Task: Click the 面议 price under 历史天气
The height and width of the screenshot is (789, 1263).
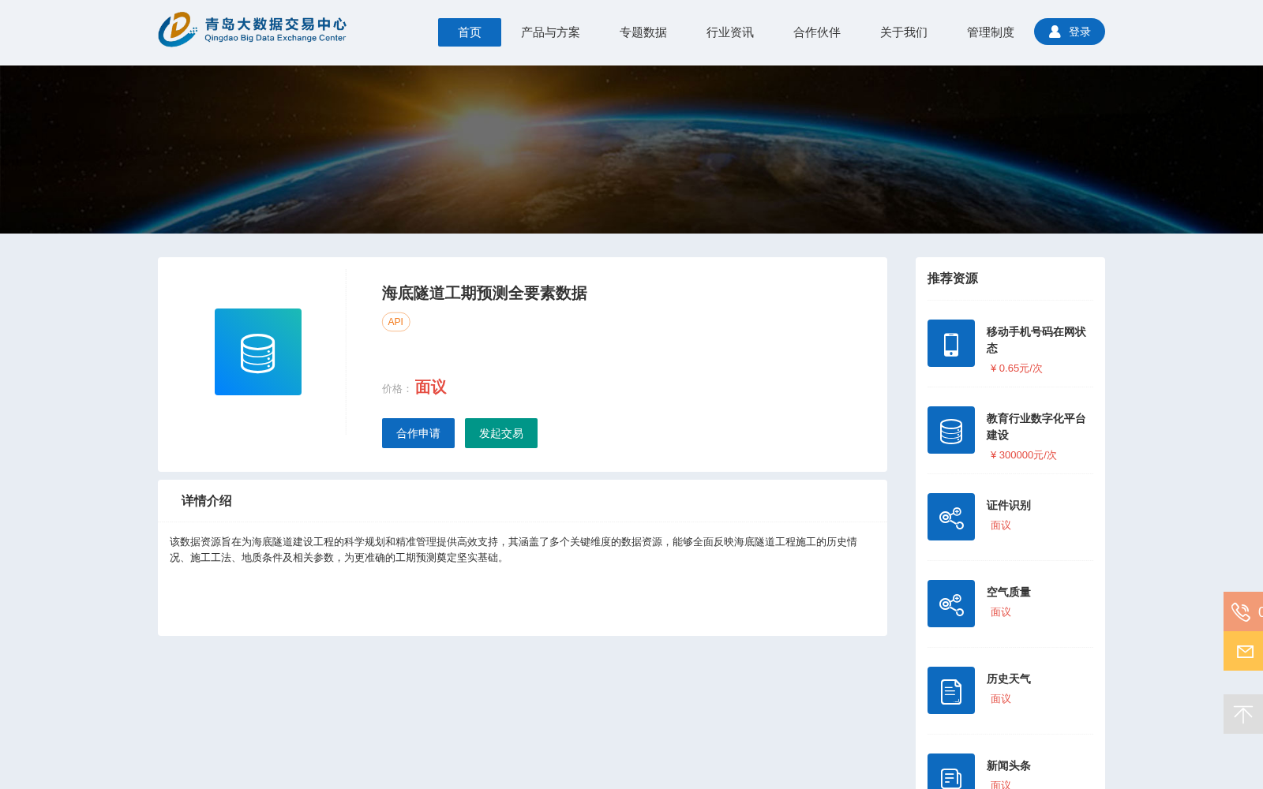Action: 1001,699
